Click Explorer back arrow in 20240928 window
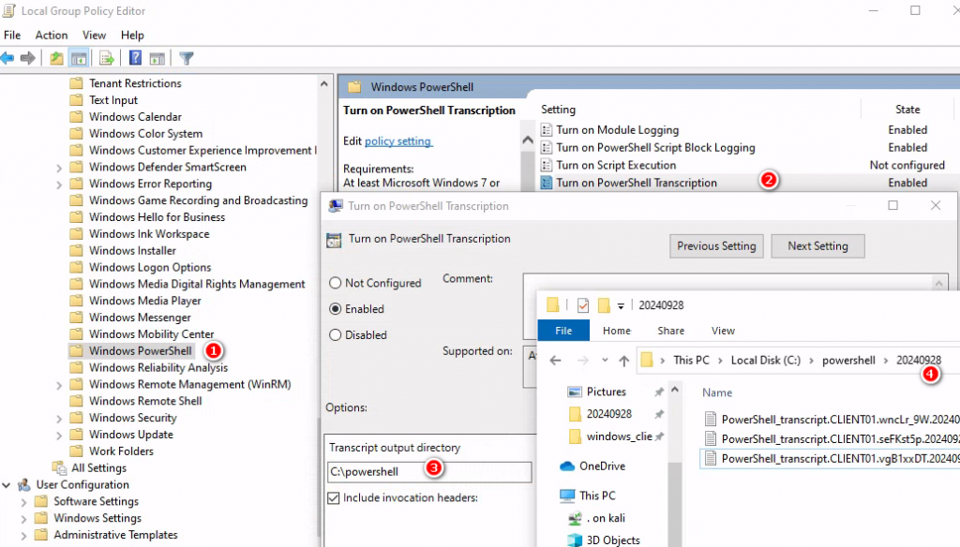The width and height of the screenshot is (960, 547). [x=555, y=361]
